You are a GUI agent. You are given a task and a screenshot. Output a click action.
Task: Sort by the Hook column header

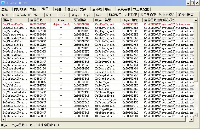61,20
